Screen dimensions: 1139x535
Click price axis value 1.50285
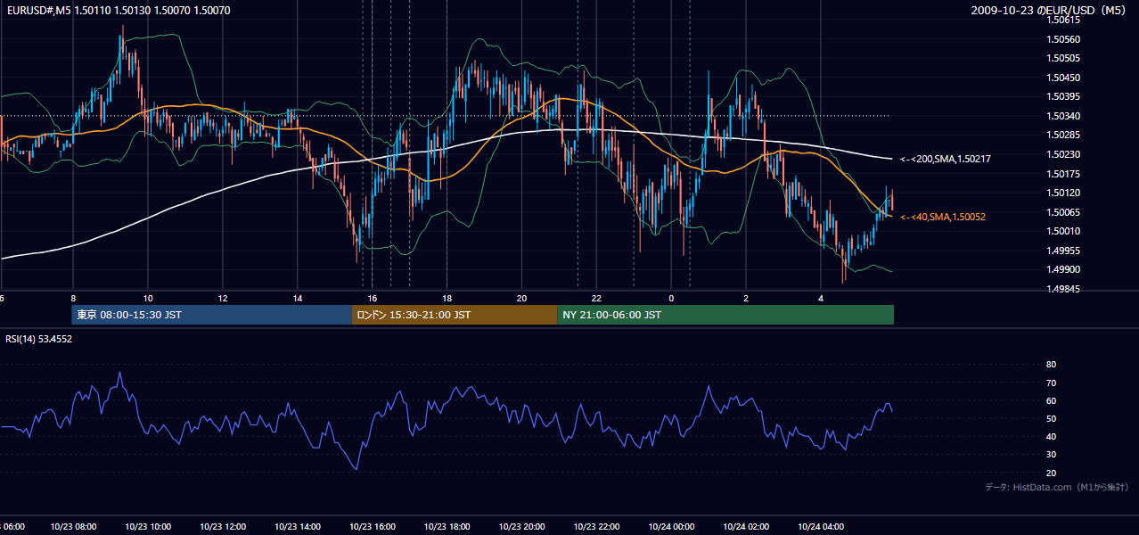[1061, 135]
